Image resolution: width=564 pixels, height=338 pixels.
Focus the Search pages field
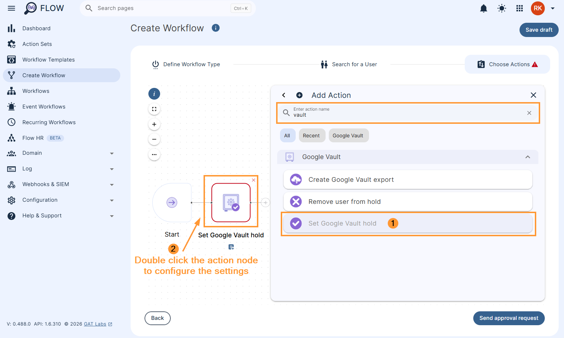pos(168,8)
